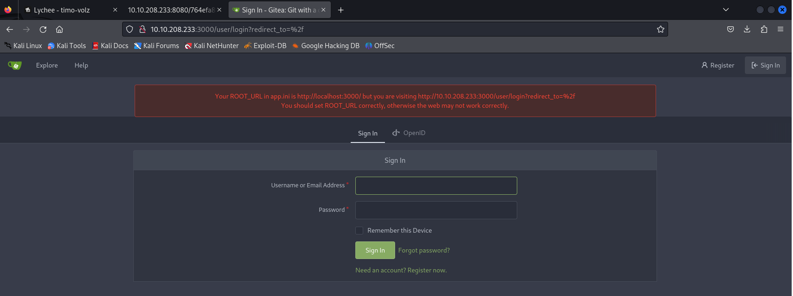Image resolution: width=793 pixels, height=296 pixels.
Task: Open the OffSec bookmark
Action: coord(379,45)
